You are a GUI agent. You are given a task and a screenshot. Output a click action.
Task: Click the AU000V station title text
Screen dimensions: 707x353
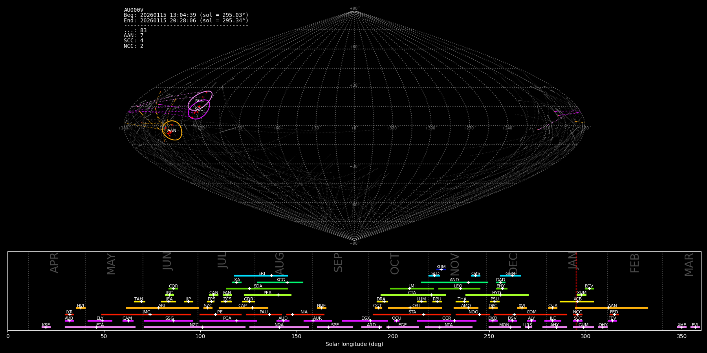point(134,10)
